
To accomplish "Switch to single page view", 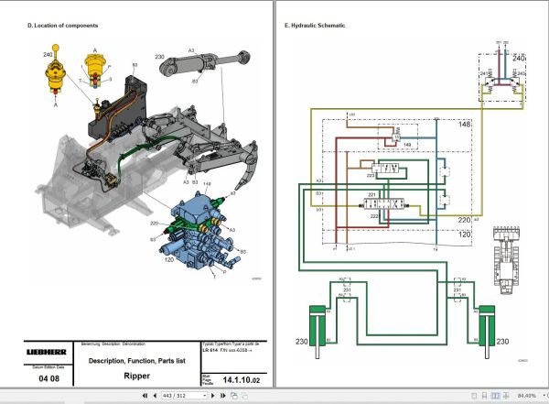I will pyautogui.click(x=474, y=396).
